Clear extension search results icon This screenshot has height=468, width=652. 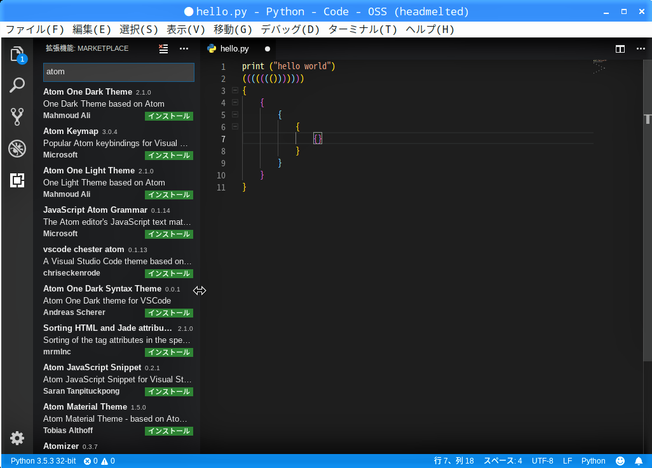click(x=163, y=48)
